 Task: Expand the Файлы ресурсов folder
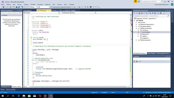click(x=136, y=40)
